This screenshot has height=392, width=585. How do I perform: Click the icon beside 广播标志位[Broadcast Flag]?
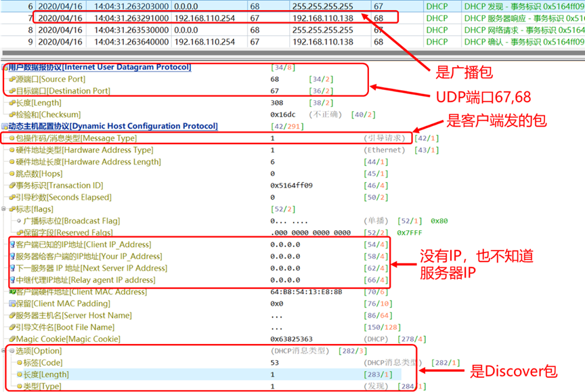click(x=19, y=221)
